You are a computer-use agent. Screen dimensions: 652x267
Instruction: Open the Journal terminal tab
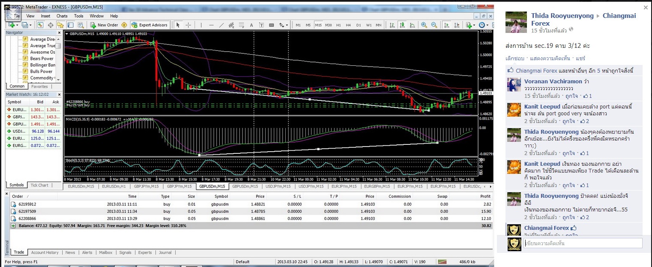click(165, 252)
